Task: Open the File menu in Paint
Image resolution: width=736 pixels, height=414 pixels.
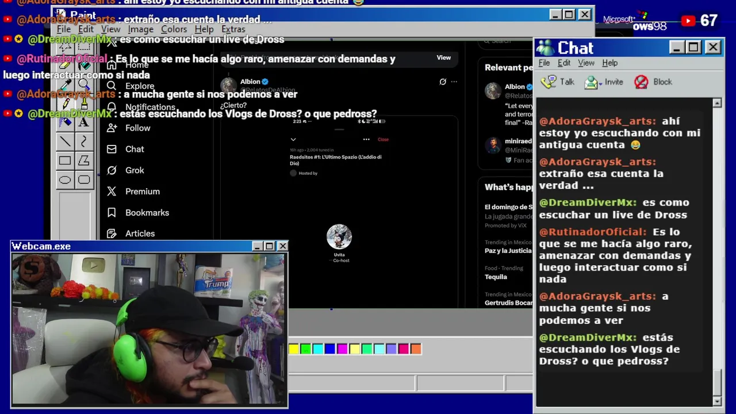Action: point(64,29)
